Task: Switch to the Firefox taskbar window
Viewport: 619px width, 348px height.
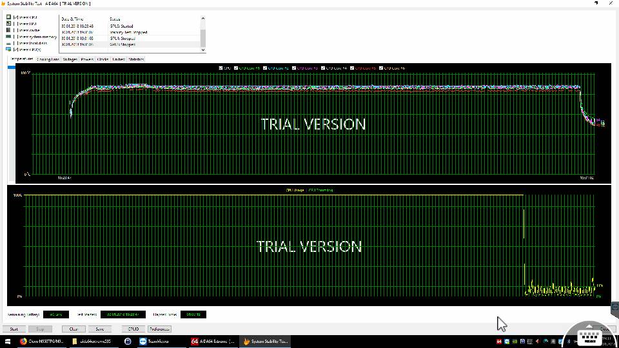Action: (x=41, y=342)
